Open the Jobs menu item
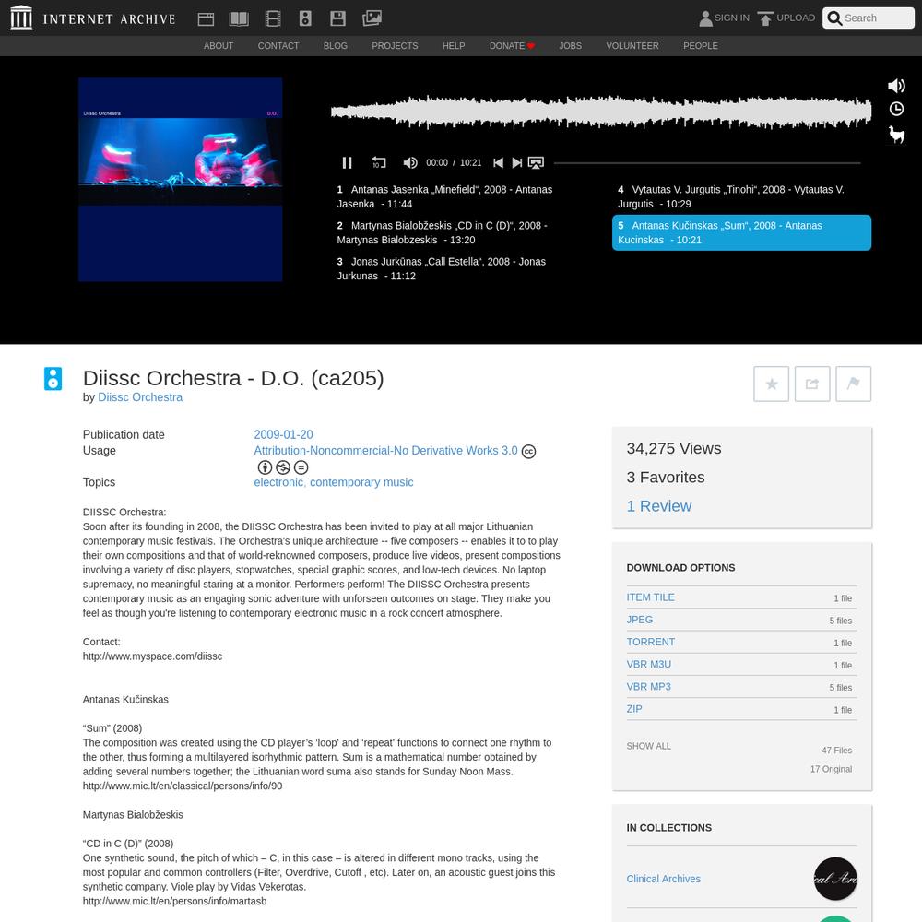The image size is (922, 922). tap(570, 46)
